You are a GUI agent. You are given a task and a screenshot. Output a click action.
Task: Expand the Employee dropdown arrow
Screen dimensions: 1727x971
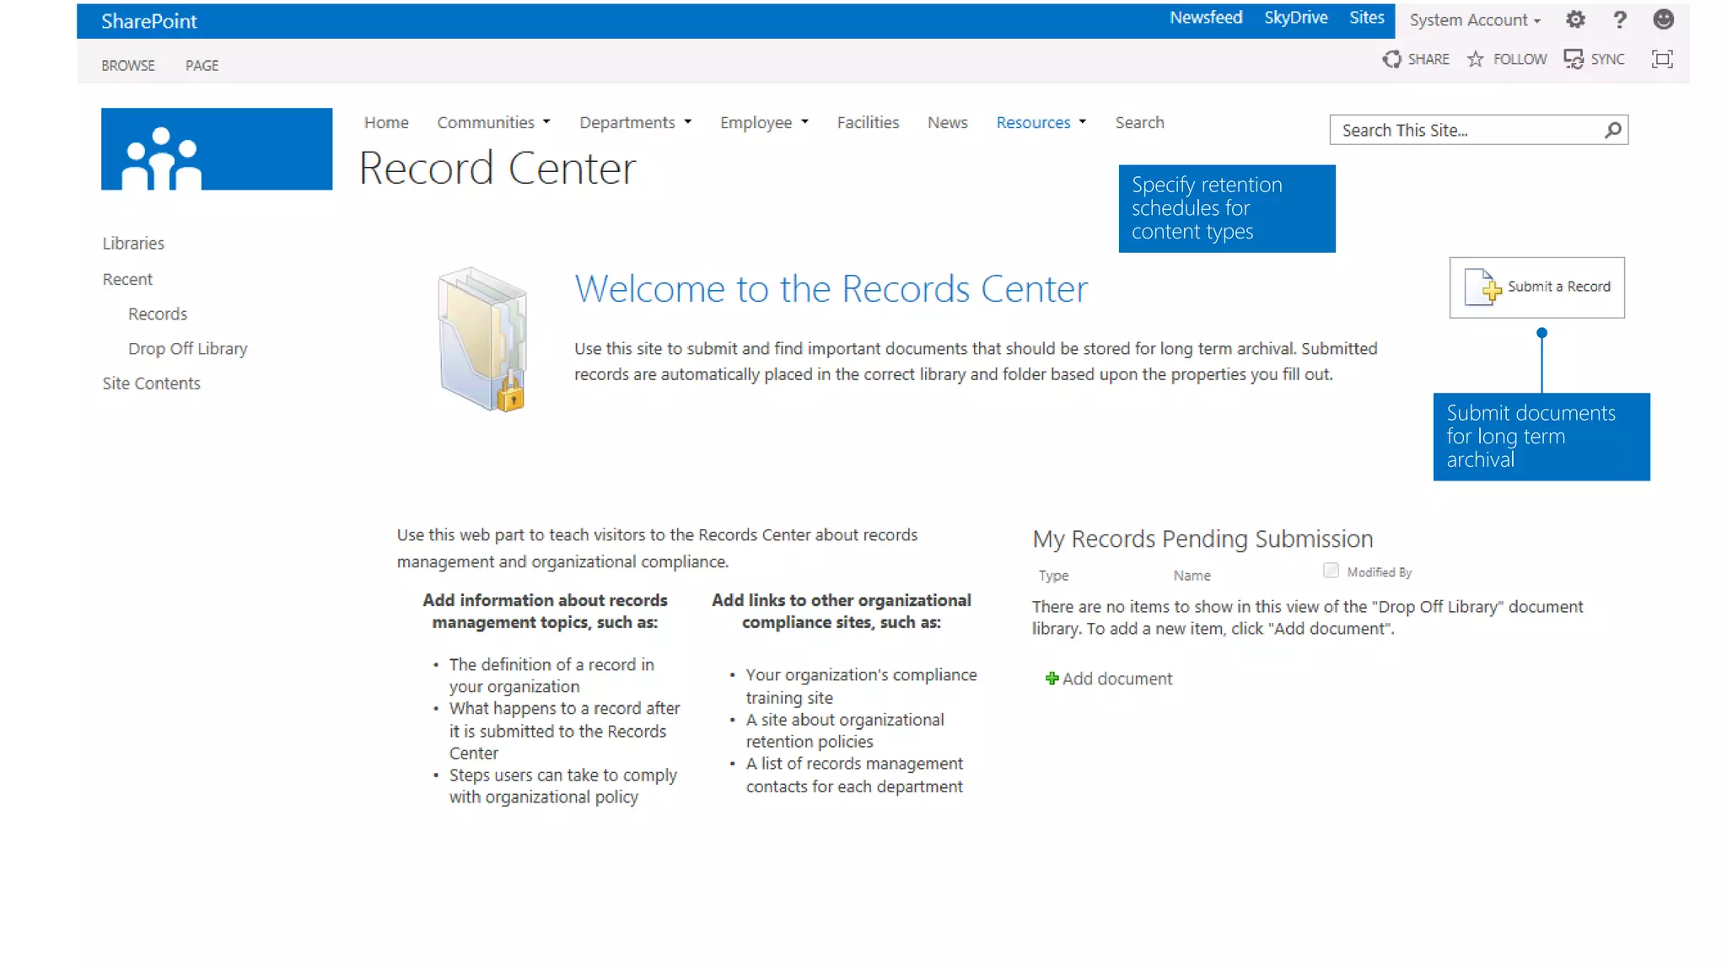point(804,122)
